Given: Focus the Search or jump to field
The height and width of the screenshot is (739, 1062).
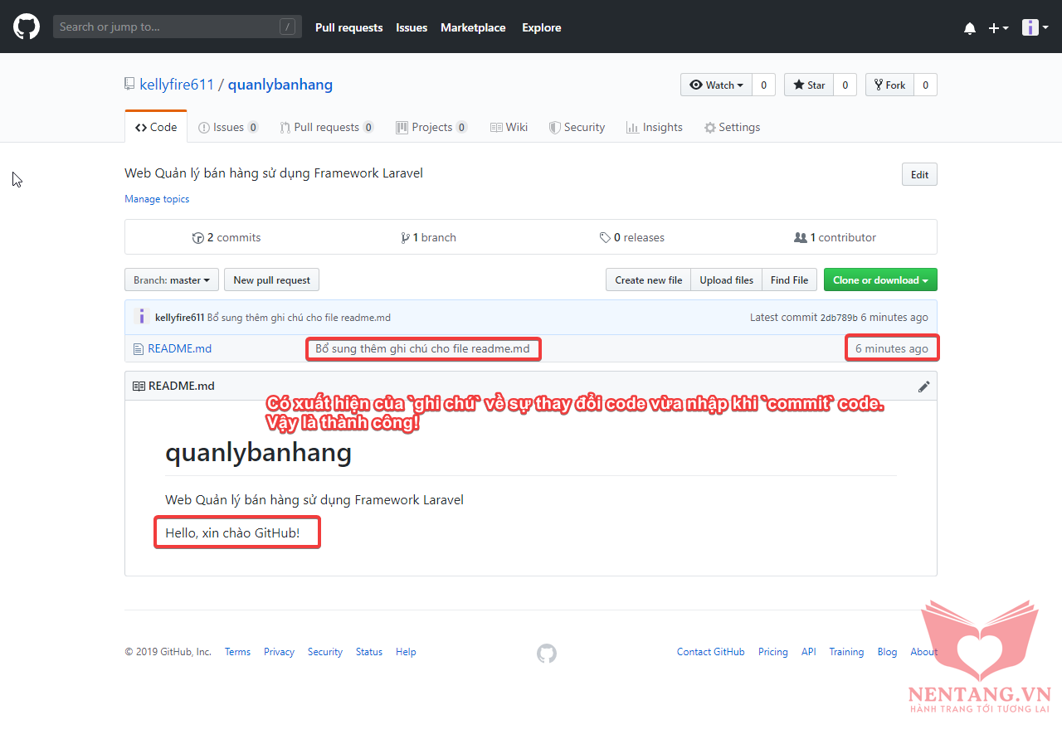Looking at the screenshot, I should click(x=166, y=27).
